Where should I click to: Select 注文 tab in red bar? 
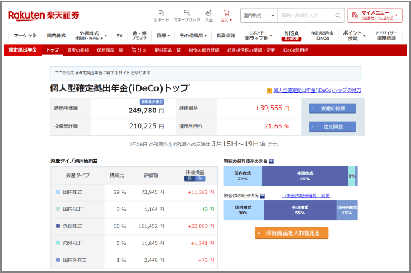[139, 50]
